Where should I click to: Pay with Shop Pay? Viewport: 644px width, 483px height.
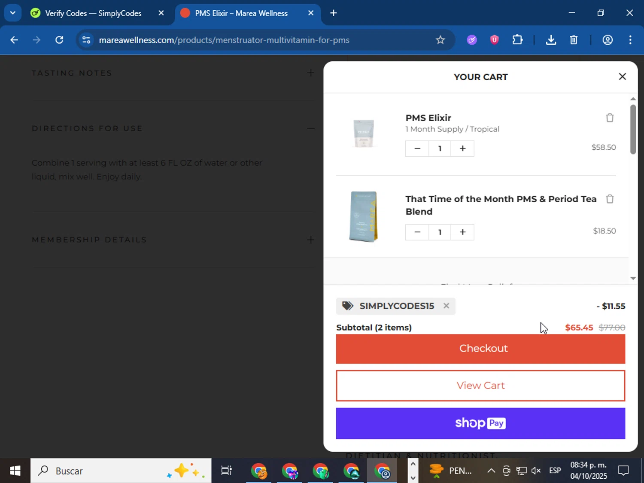tap(480, 423)
